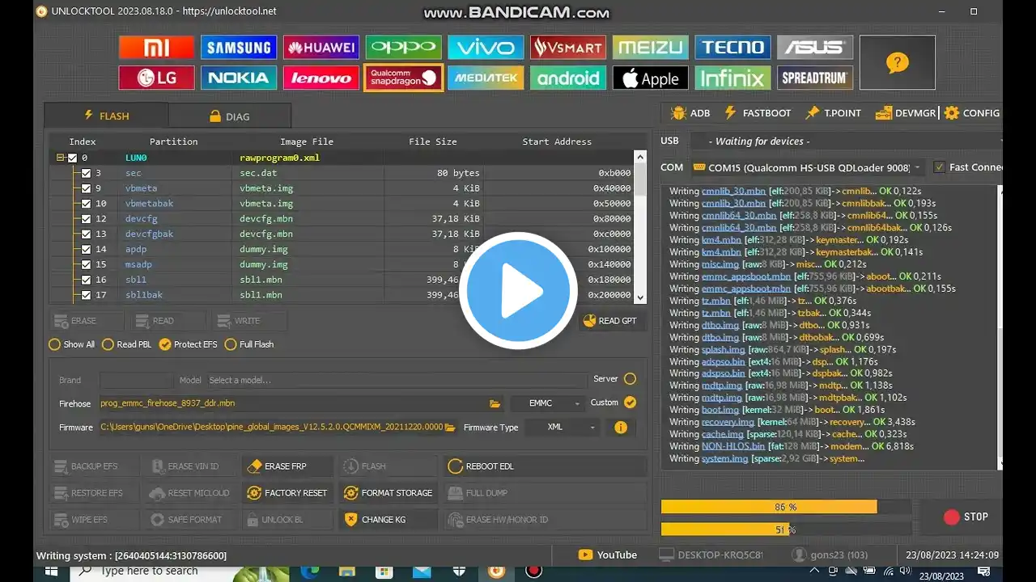
Task: Click the FORMAT STORAGE button
Action: [x=388, y=493]
